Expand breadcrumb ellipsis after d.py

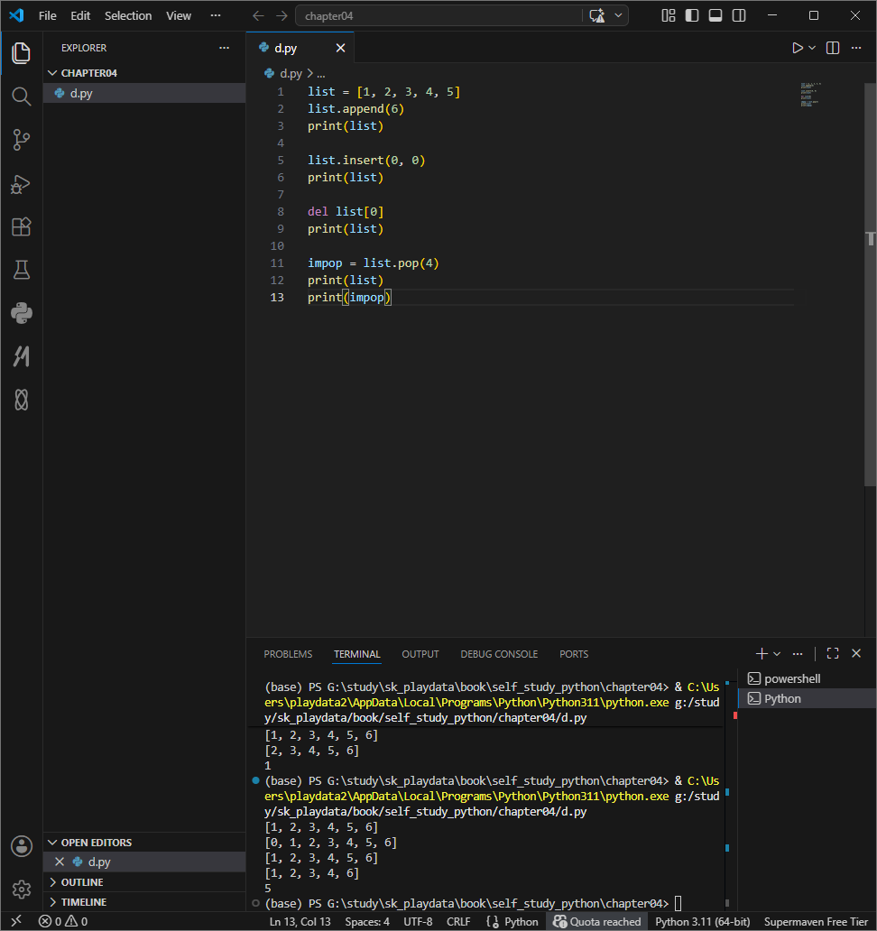tap(321, 74)
